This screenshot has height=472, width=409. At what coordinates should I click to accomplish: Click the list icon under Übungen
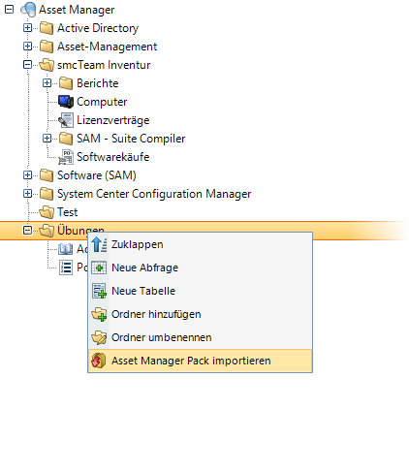pyautogui.click(x=66, y=267)
